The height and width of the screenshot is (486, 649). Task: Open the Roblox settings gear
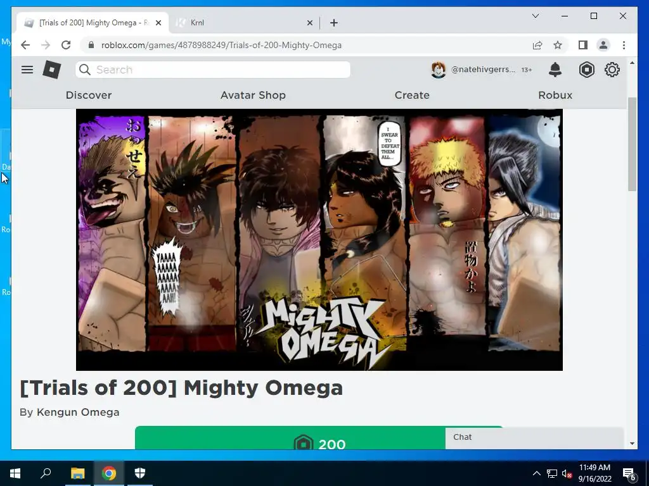coord(612,70)
